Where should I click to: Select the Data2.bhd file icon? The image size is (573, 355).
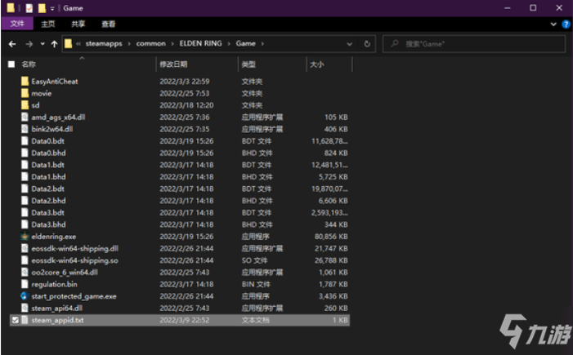click(x=25, y=201)
